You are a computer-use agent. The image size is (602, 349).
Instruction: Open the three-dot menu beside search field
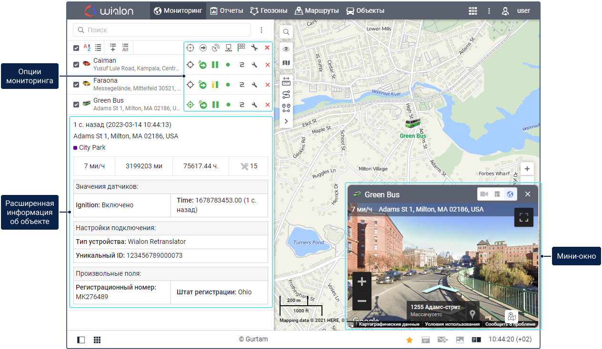pos(261,30)
